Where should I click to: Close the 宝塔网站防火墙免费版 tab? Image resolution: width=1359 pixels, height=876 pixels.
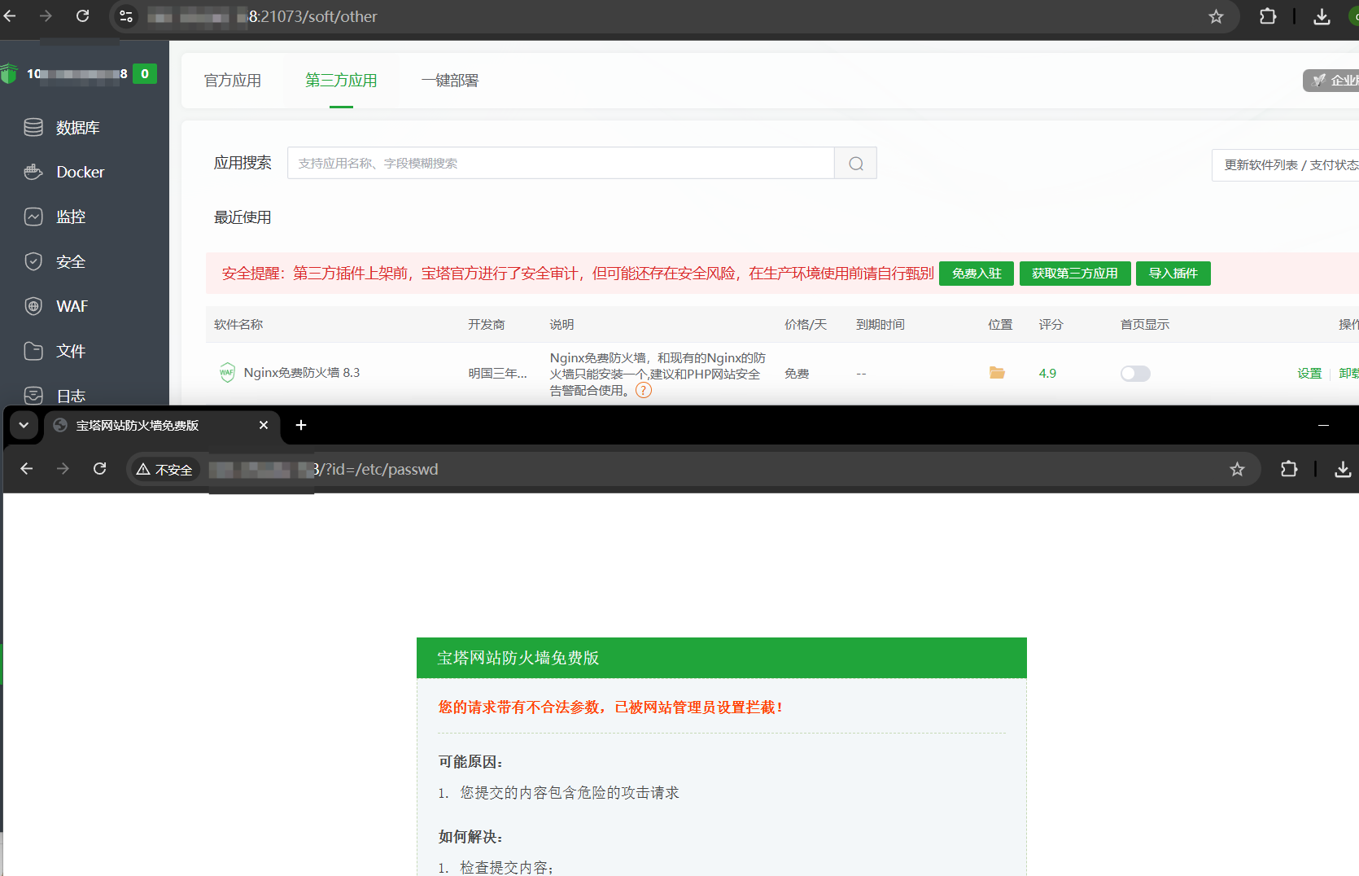pos(264,425)
